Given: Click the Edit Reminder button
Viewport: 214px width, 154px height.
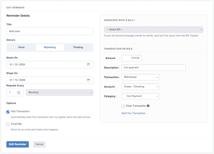Looking at the screenshot, I should coord(17,144).
